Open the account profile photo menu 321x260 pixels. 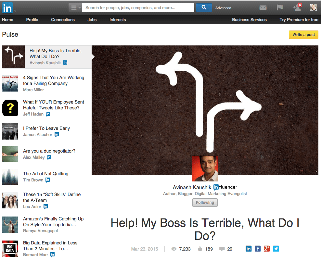pos(314,7)
